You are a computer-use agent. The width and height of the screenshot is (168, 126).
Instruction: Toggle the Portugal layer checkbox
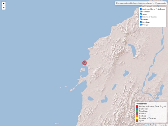tap(141, 25)
